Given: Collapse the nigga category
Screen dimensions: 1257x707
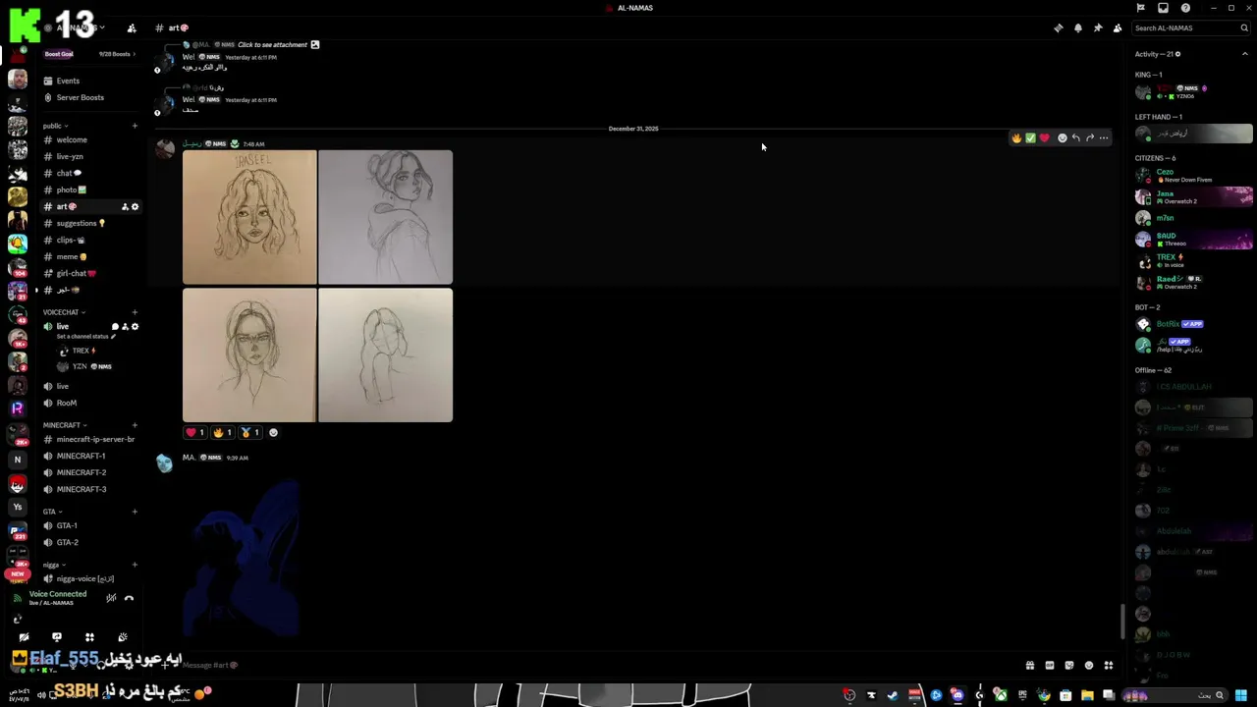Looking at the screenshot, I should click(x=54, y=565).
